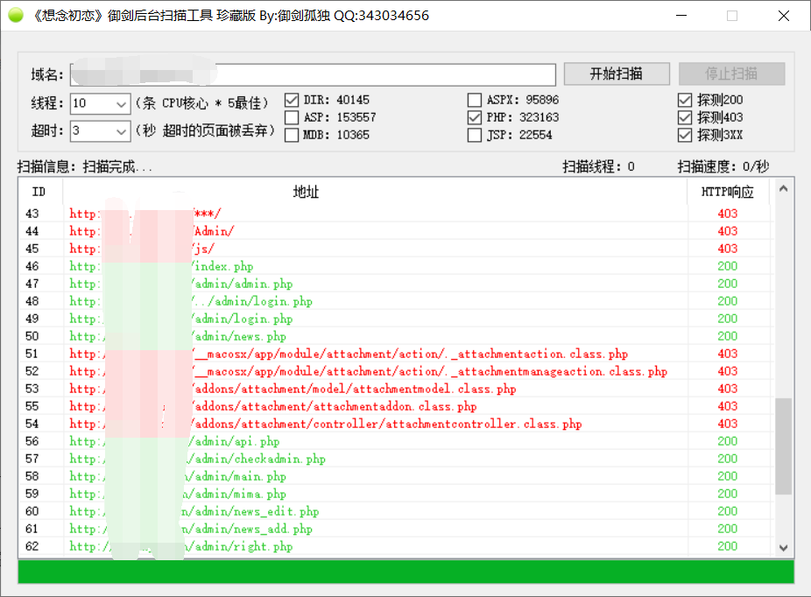Viewport: 811px width, 597px height.
Task: Select row 51 with ._attachmentaction.class.php
Action: click(396, 354)
